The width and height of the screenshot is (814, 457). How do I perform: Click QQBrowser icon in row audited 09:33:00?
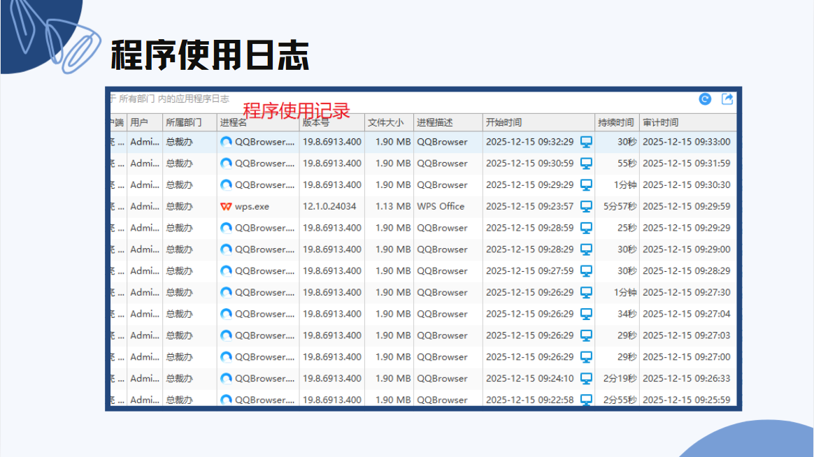226,142
